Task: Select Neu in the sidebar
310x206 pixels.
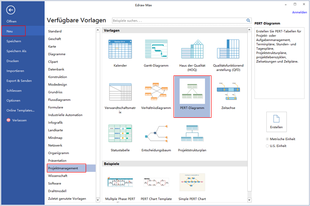Action: (9, 31)
